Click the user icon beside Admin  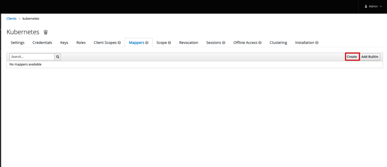click(366, 6)
